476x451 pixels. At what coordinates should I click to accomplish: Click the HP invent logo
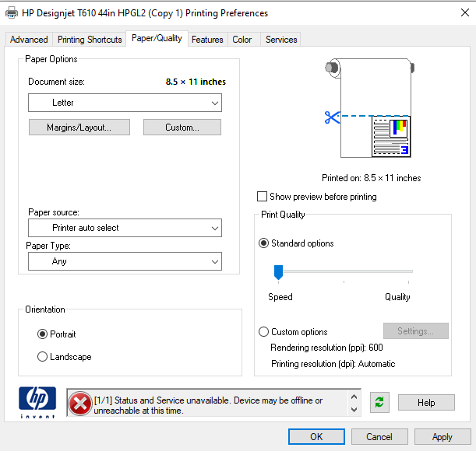(x=37, y=402)
